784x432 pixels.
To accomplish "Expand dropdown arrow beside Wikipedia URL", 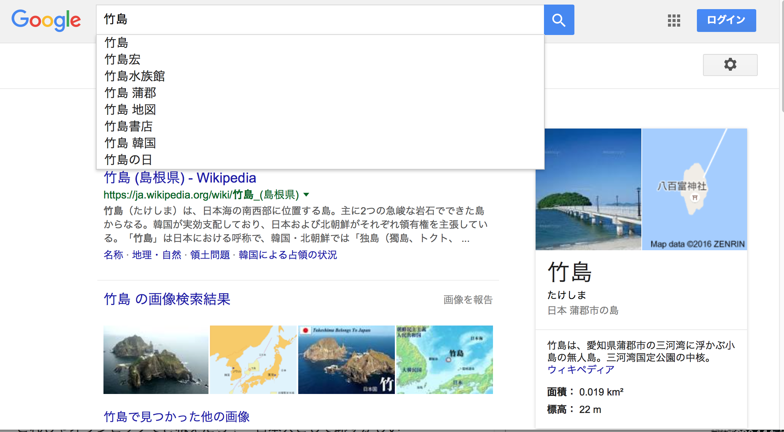I will click(x=306, y=195).
